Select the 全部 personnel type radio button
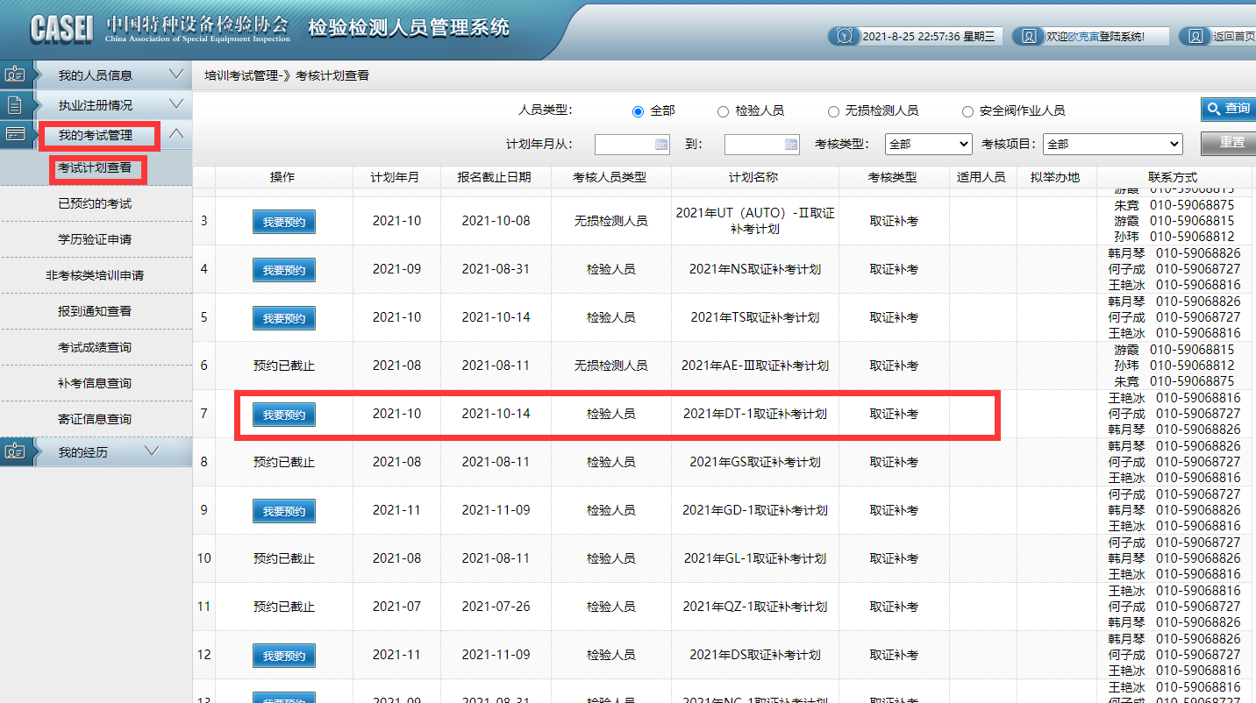Viewport: 1256px width, 703px height. (638, 111)
